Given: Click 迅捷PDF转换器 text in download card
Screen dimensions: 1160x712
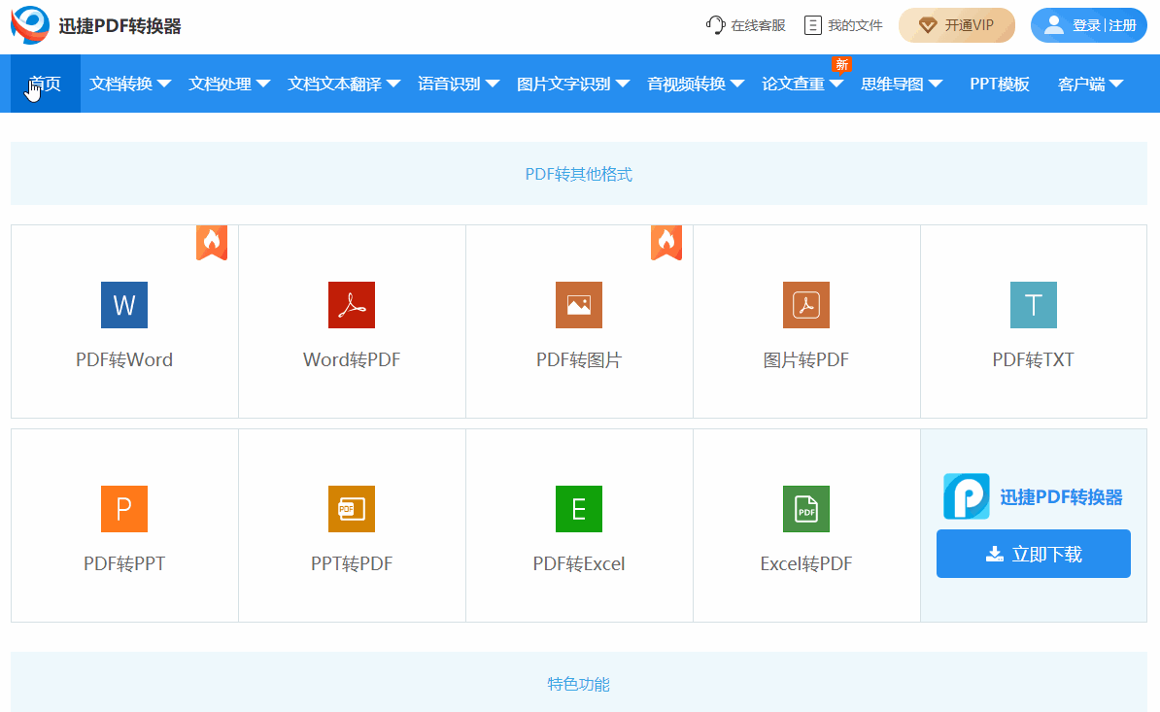Looking at the screenshot, I should [1062, 497].
